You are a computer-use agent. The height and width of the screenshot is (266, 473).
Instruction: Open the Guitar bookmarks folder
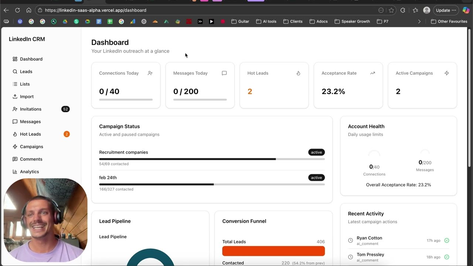pyautogui.click(x=240, y=21)
